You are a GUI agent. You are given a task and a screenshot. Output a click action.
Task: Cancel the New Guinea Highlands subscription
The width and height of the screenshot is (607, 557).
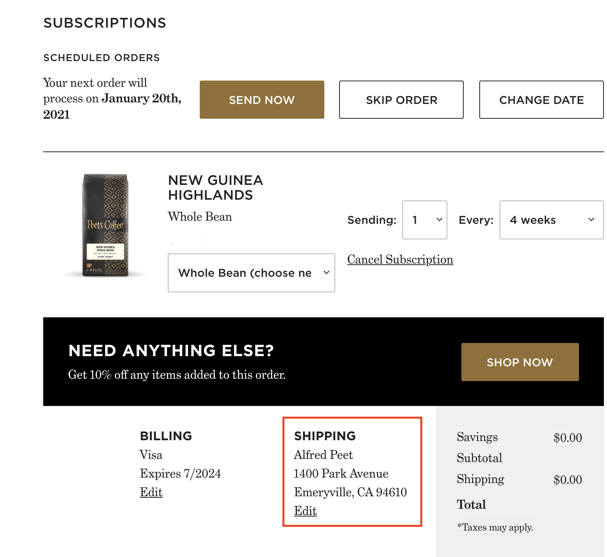pyautogui.click(x=400, y=259)
